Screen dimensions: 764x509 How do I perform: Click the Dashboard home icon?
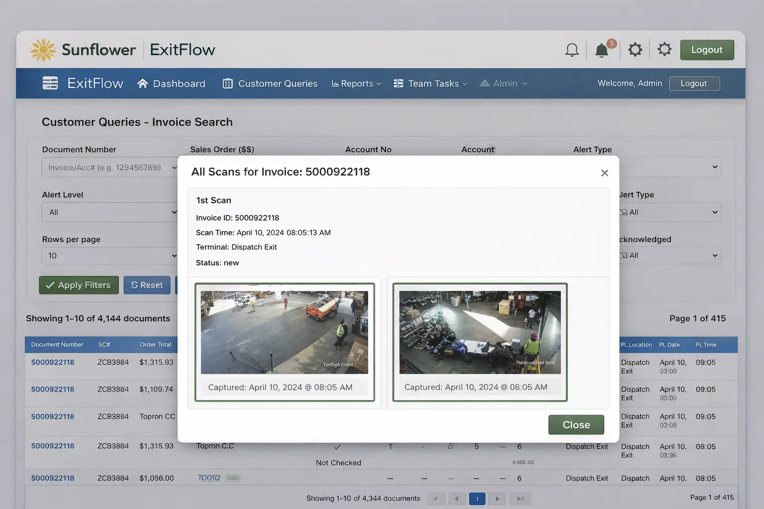point(142,83)
